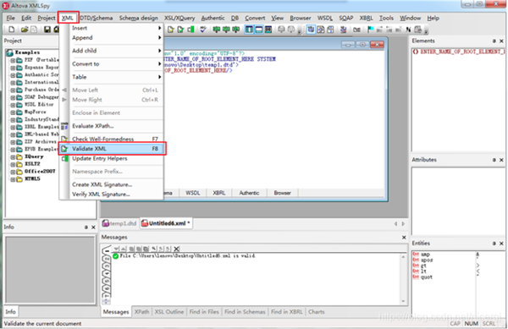The height and width of the screenshot is (329, 508).
Task: Expand the Office2007 project folder
Action: click(13, 172)
